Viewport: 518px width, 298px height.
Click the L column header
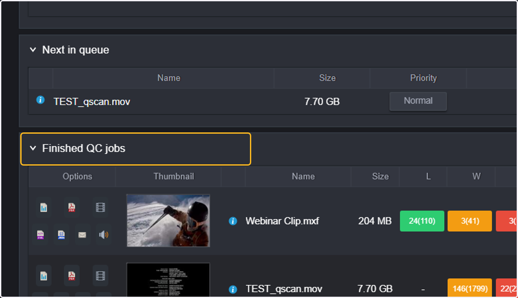(x=428, y=176)
